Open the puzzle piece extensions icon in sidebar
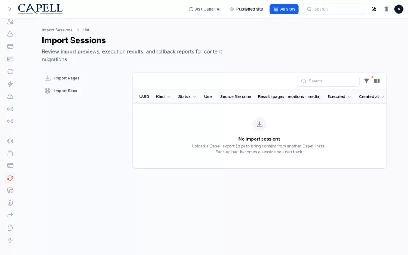This screenshot has height=255, width=408. coord(10,141)
